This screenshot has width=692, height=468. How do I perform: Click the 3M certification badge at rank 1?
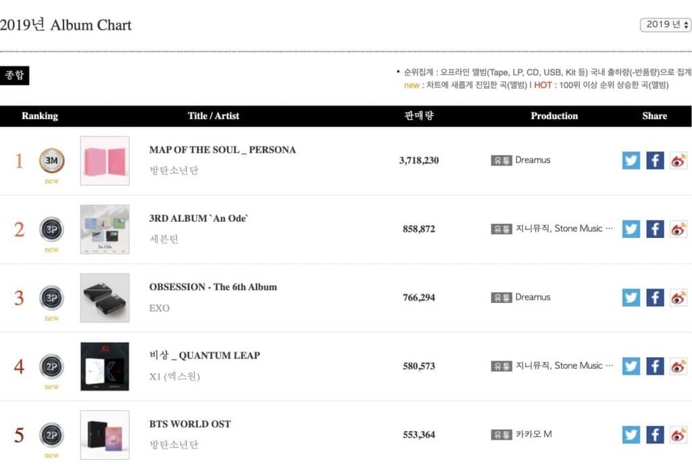click(52, 160)
